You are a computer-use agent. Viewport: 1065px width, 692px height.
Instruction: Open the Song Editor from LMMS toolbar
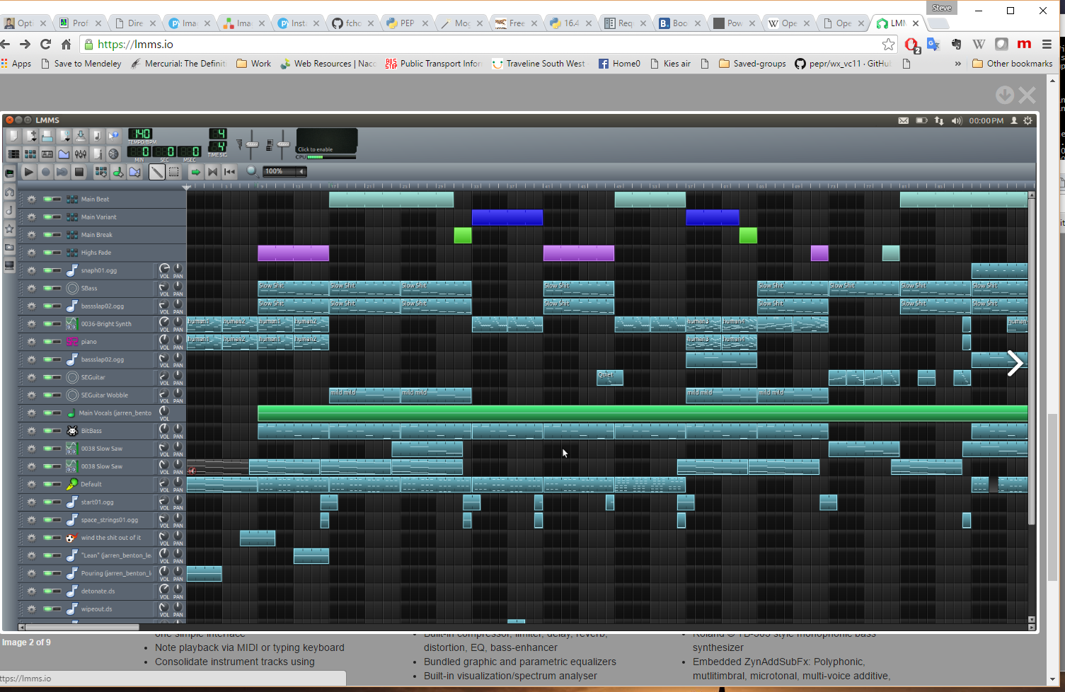(13, 154)
